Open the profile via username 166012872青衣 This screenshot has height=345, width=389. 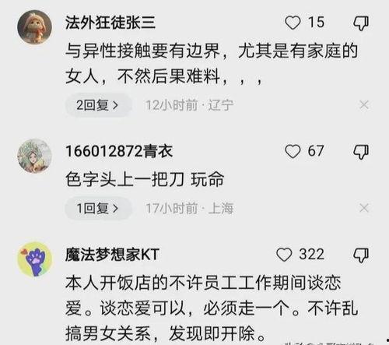coord(119,151)
